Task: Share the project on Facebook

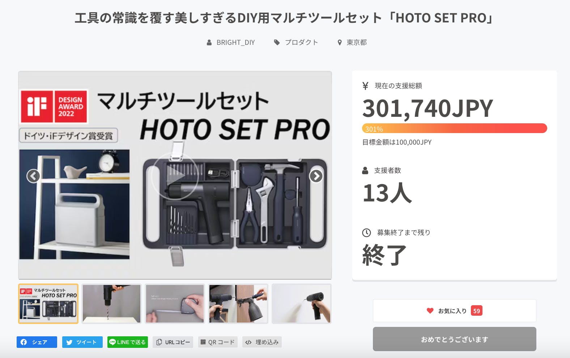Action: pyautogui.click(x=37, y=342)
